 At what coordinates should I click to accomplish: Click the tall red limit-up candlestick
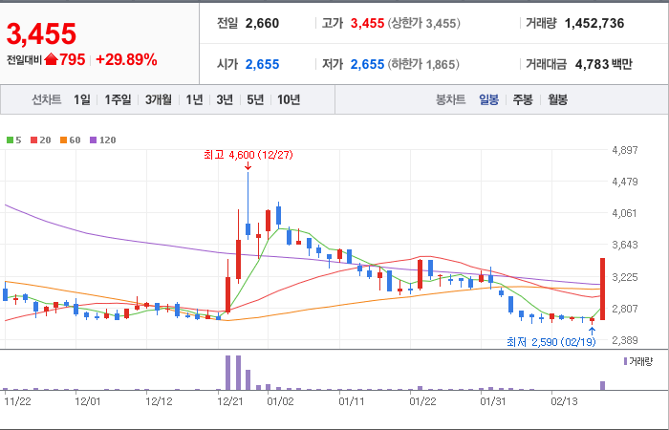[x=602, y=289]
